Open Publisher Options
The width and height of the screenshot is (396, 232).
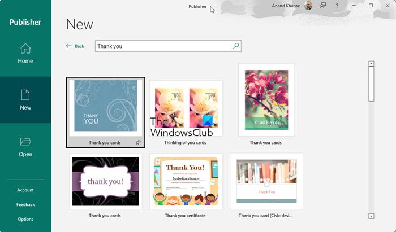click(x=25, y=219)
